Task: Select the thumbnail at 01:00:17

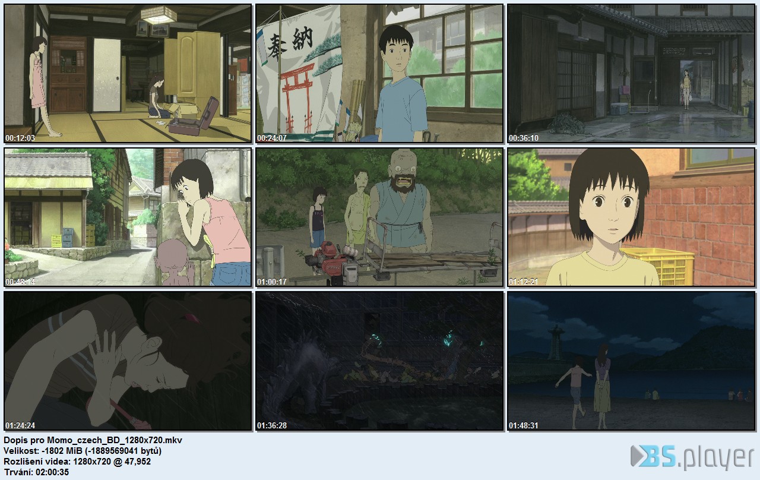Action: coord(379,217)
